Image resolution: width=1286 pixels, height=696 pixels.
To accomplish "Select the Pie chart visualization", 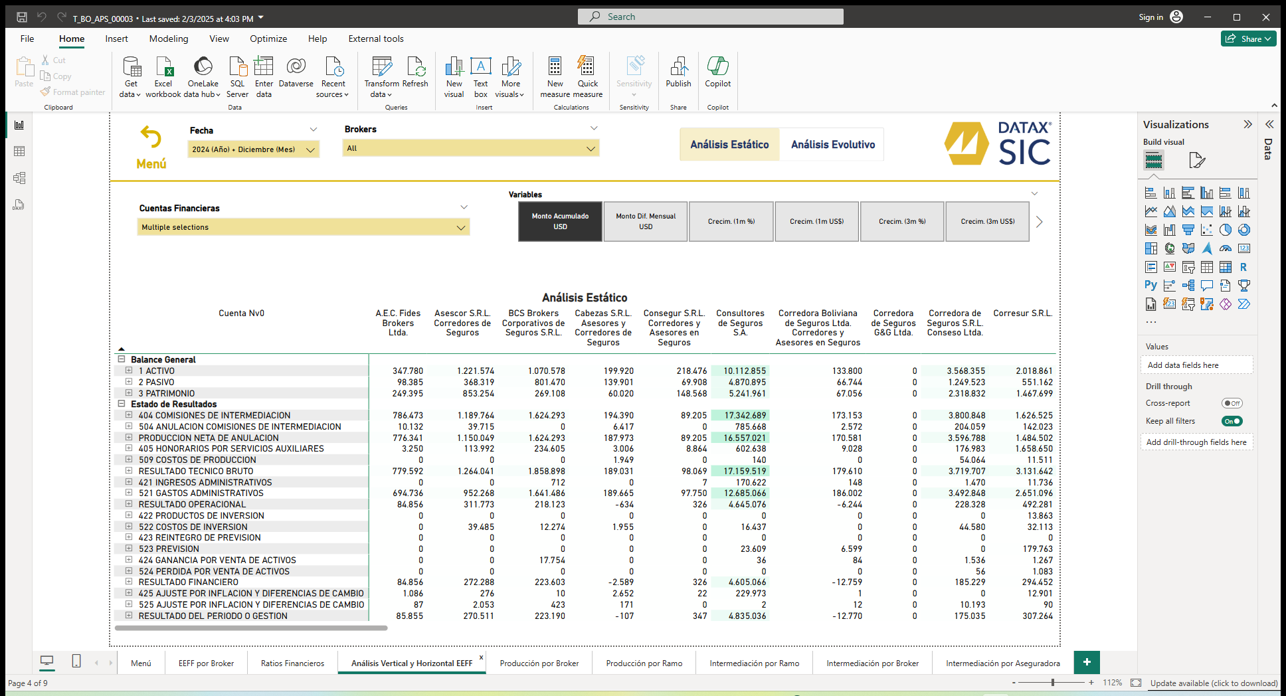I will click(x=1226, y=229).
